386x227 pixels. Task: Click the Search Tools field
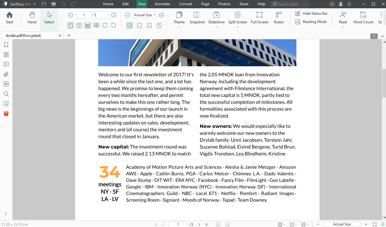(x=290, y=4)
